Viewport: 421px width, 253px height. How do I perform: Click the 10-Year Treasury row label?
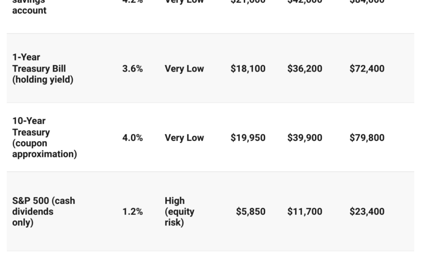pyautogui.click(x=31, y=127)
